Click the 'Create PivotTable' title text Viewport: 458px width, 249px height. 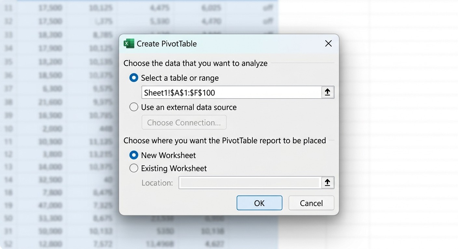[x=167, y=44]
